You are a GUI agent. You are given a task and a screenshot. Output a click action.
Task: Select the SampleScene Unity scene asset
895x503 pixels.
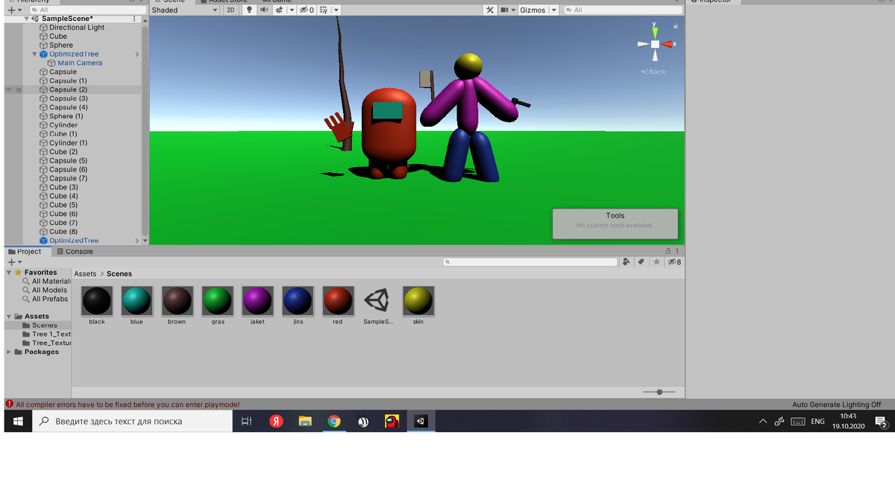(x=378, y=306)
